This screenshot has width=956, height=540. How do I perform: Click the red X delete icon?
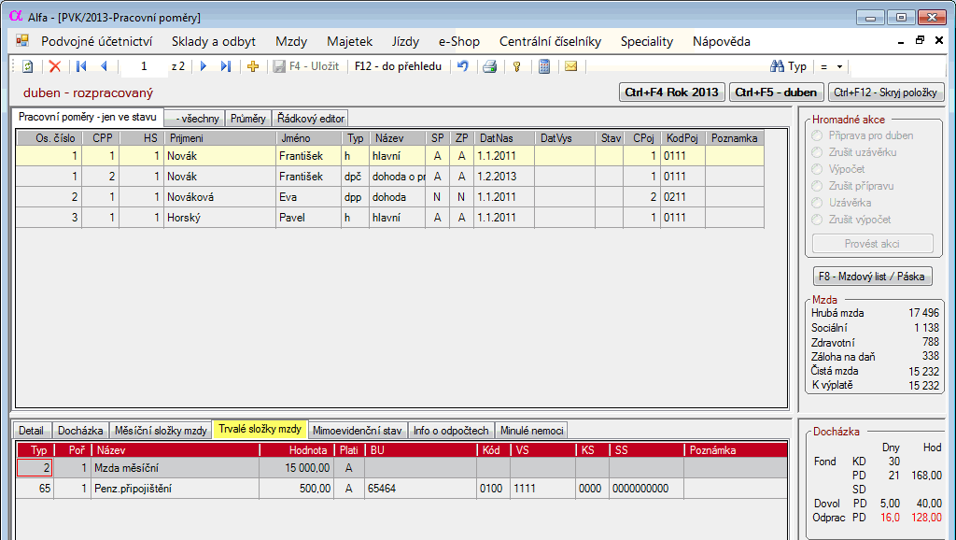coord(55,66)
